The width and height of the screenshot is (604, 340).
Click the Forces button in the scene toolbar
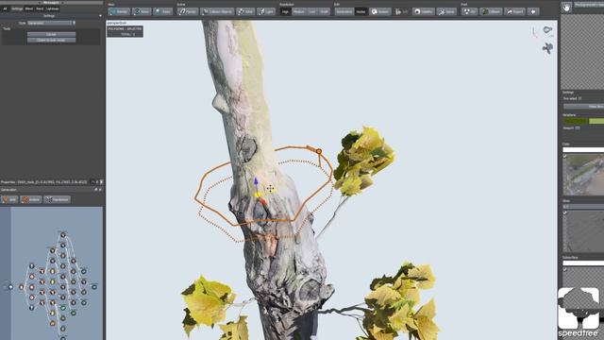point(187,11)
